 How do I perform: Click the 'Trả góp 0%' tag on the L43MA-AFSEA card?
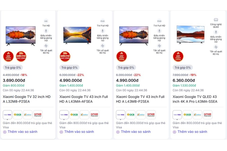70,68
